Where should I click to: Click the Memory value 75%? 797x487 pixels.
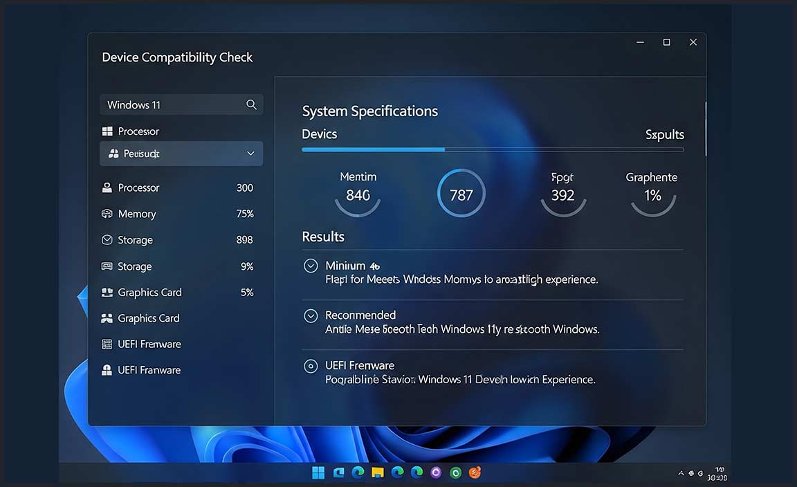coord(244,214)
